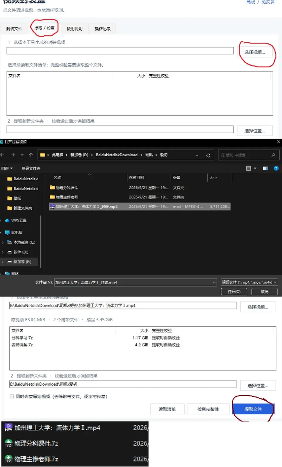282x467 pixels.
Task: Switch to the 封装文件 tab
Action: pyautogui.click(x=14, y=29)
